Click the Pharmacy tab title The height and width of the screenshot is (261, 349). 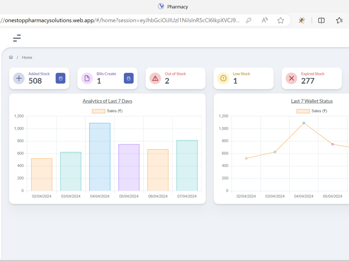tap(178, 7)
